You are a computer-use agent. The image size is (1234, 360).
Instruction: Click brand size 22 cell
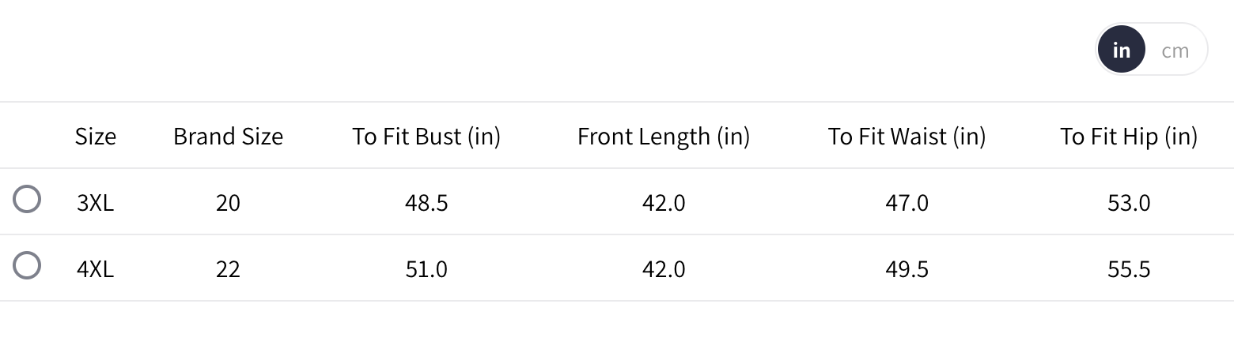228,269
